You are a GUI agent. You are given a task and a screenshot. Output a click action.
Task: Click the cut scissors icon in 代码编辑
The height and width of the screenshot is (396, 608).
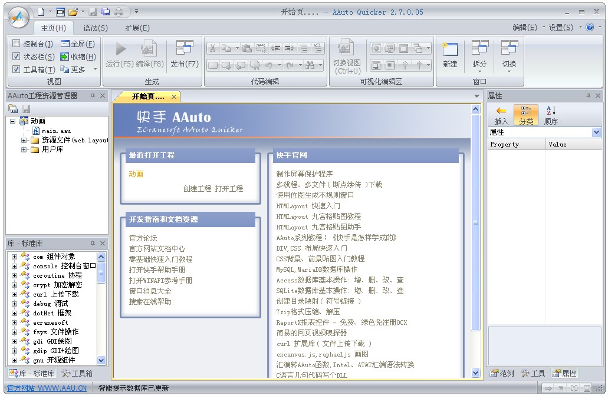pyautogui.click(x=212, y=48)
